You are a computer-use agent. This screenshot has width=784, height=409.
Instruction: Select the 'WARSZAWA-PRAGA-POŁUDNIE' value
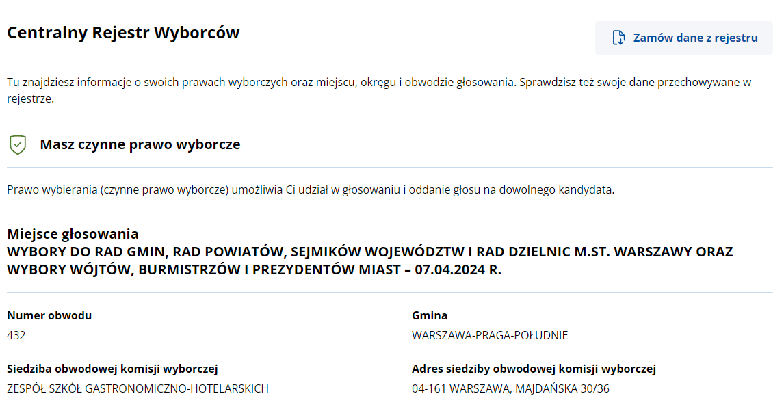coord(490,335)
